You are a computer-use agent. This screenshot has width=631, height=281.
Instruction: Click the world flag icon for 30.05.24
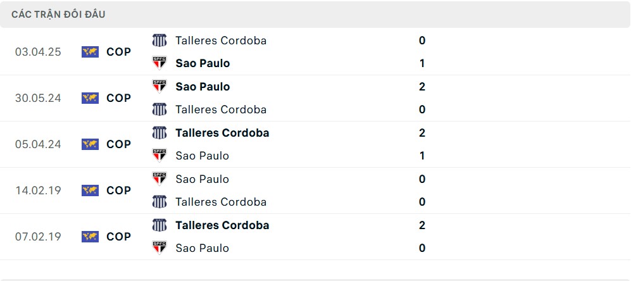tap(90, 98)
